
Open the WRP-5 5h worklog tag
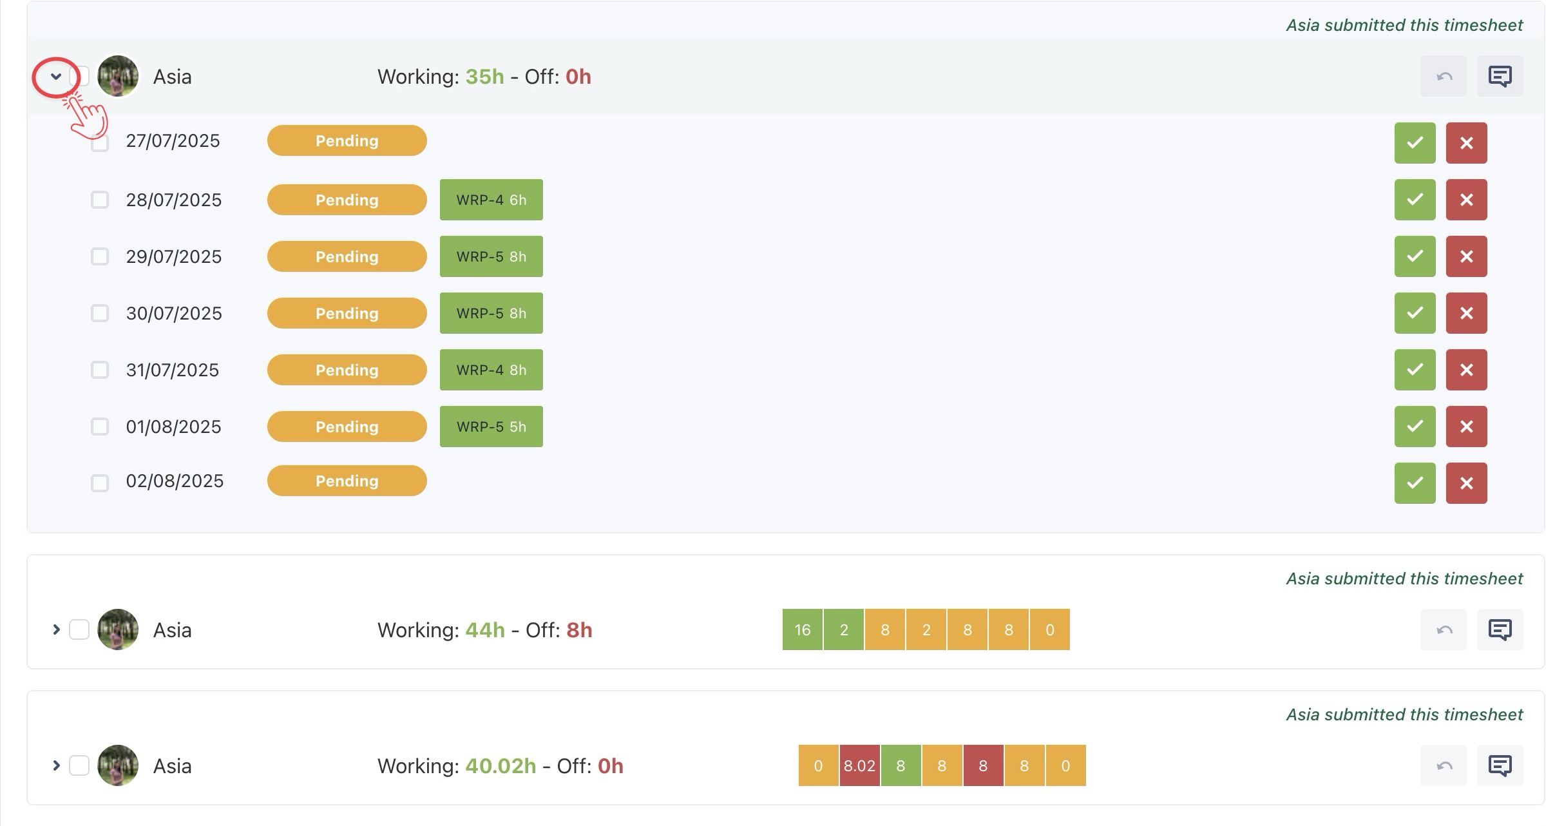[x=491, y=427]
